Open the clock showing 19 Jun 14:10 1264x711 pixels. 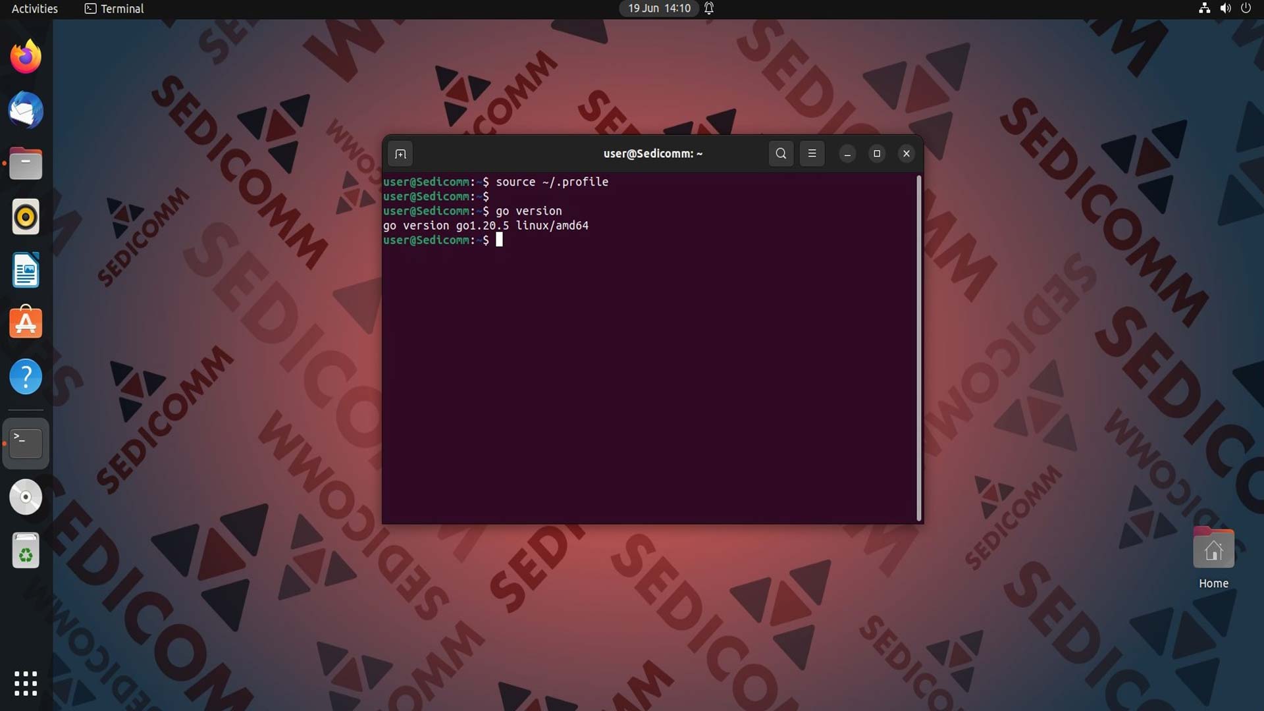(x=659, y=9)
